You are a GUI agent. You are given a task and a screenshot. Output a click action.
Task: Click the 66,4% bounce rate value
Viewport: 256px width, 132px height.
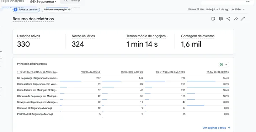226,78
